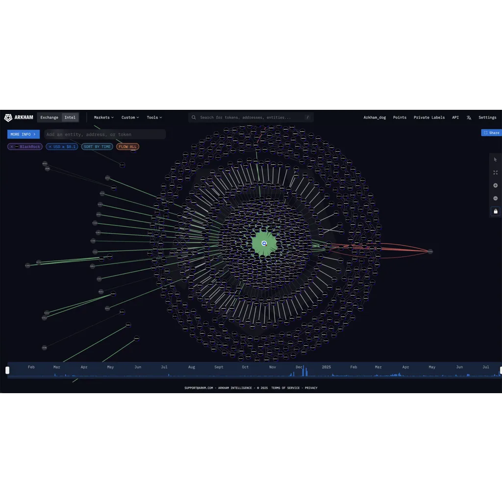Open the Custom dropdown menu
This screenshot has width=502, height=502.
tap(130, 118)
